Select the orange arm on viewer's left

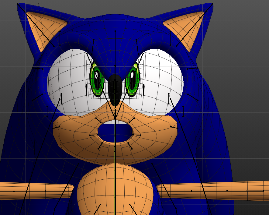point(37,191)
